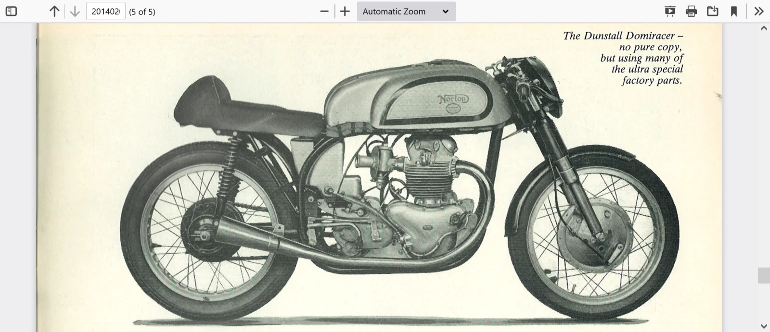The height and width of the screenshot is (332, 770).
Task: Print the PDF document
Action: [691, 11]
